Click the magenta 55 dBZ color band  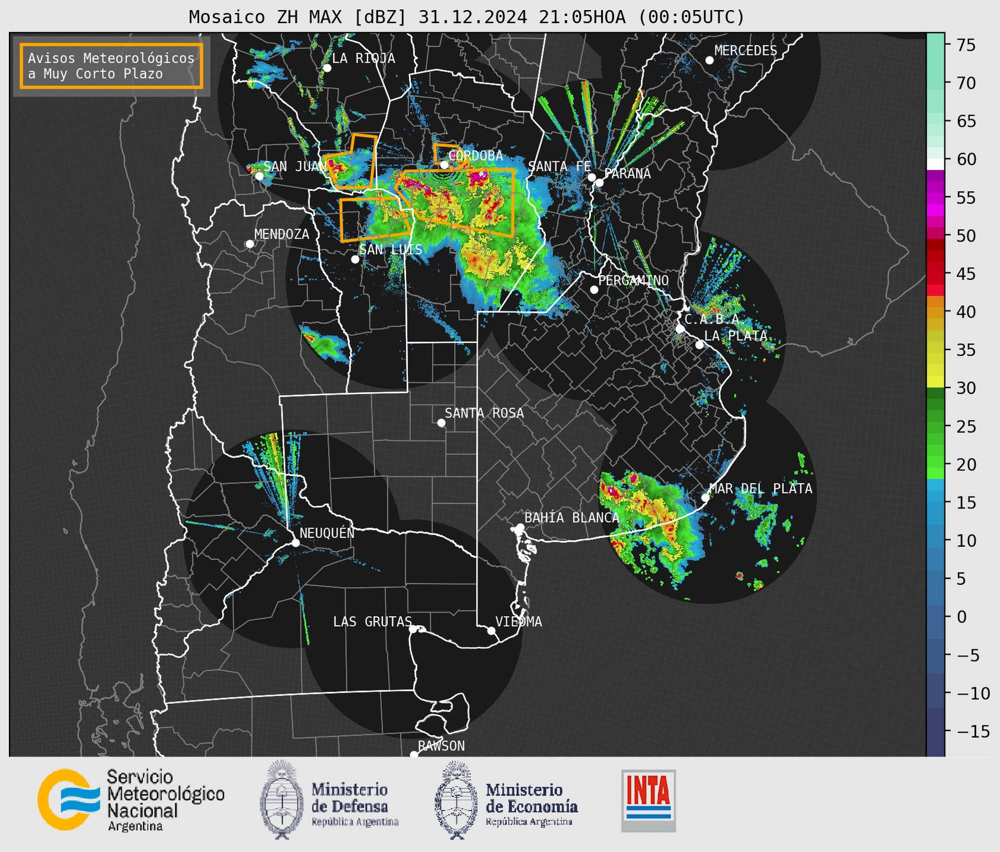pyautogui.click(x=935, y=198)
